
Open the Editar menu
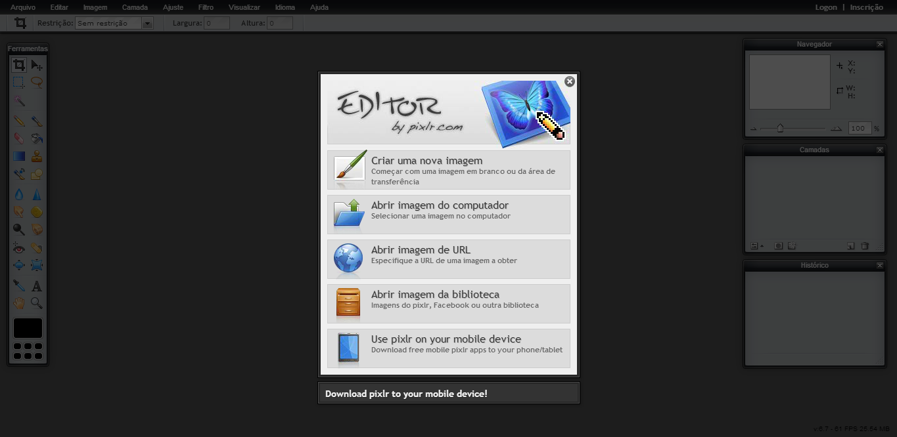point(59,7)
